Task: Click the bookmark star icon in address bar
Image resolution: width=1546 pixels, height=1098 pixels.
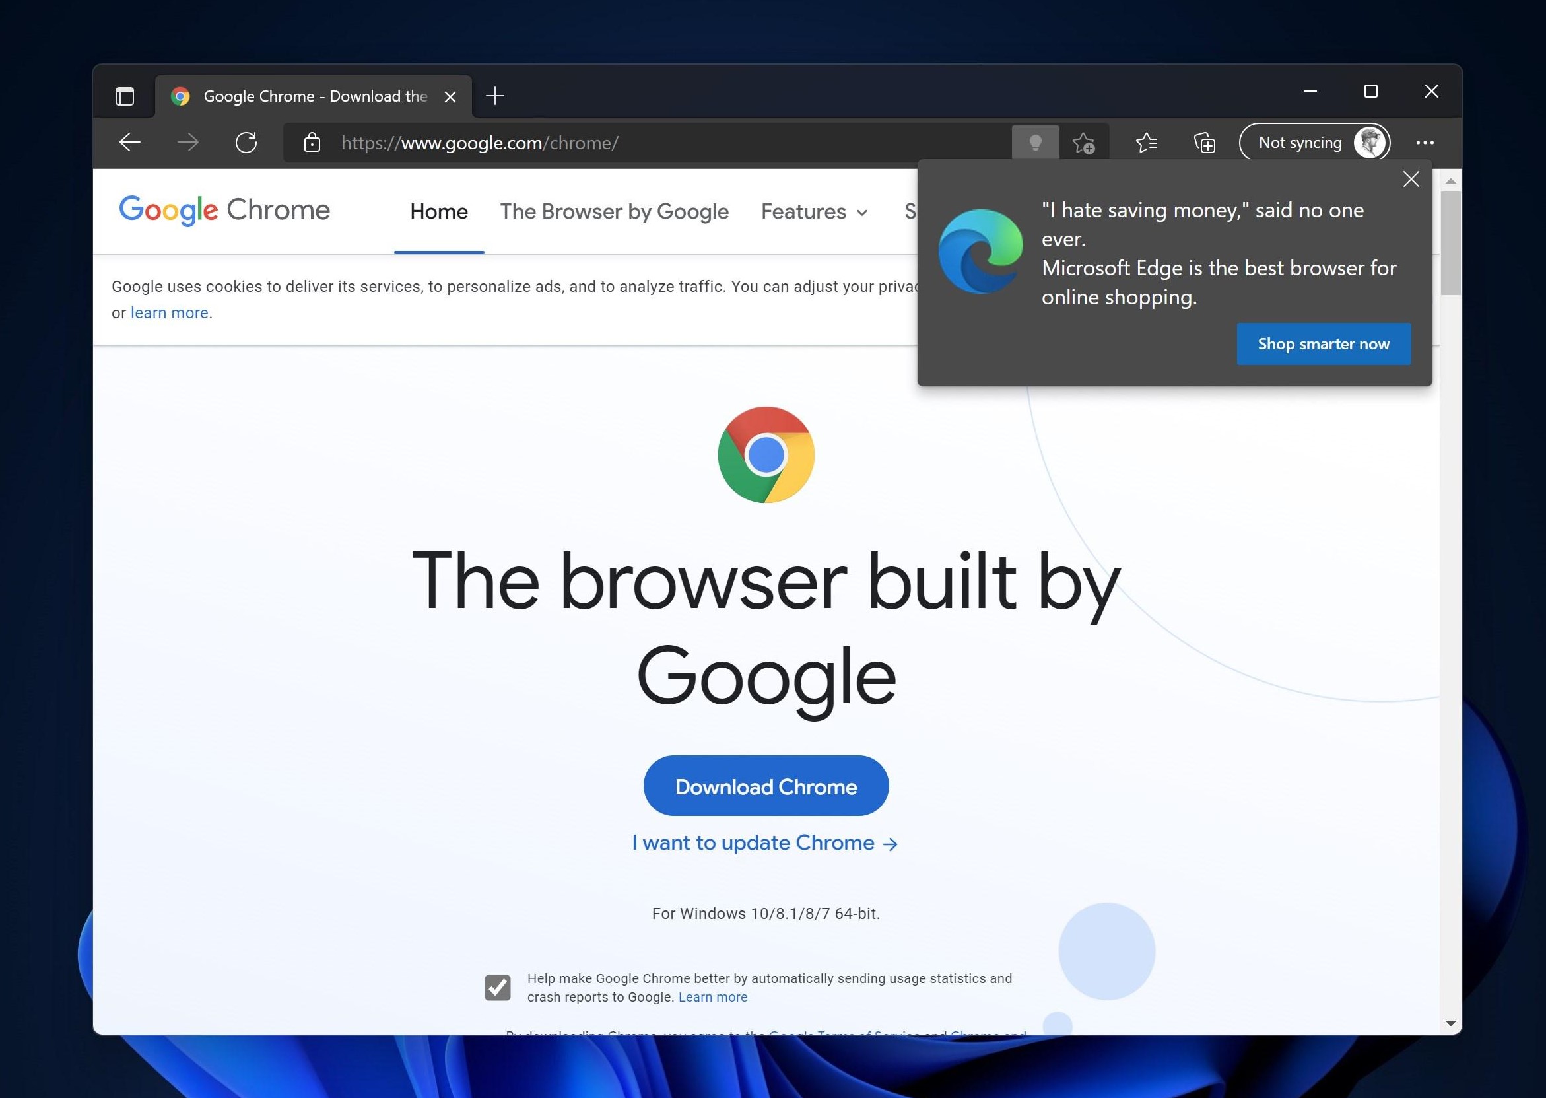Action: 1083,143
